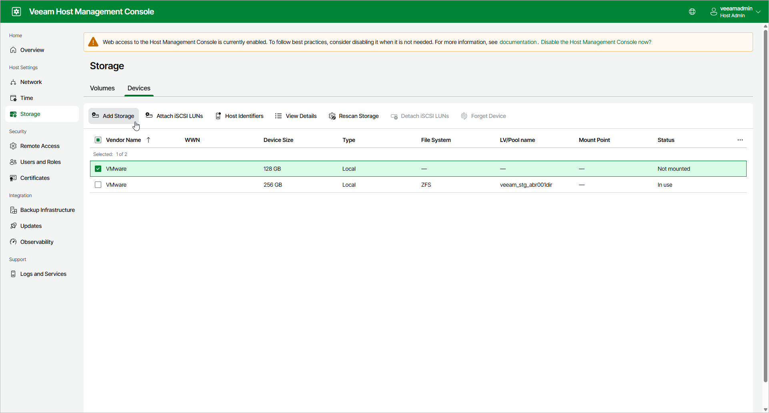Click the Network icon in sidebar
Viewport: 769px width, 413px height.
tap(13, 82)
